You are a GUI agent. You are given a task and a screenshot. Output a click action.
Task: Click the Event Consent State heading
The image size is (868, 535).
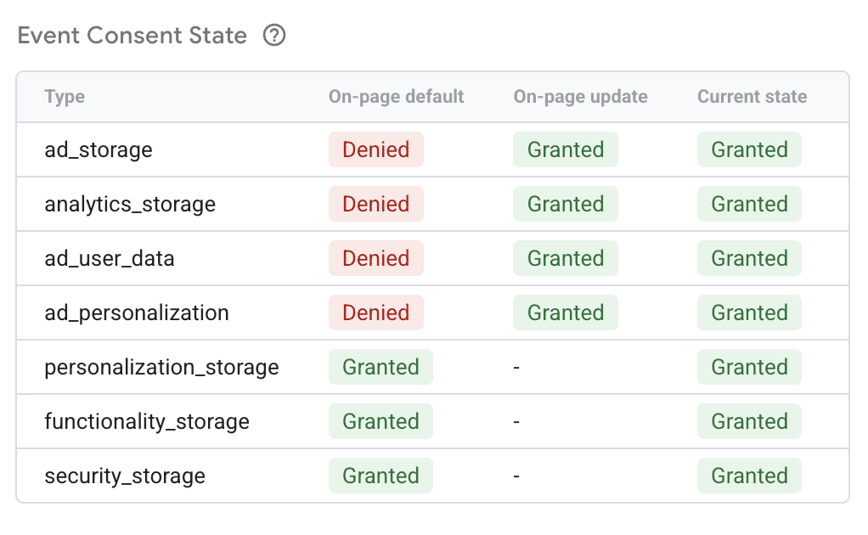point(132,36)
